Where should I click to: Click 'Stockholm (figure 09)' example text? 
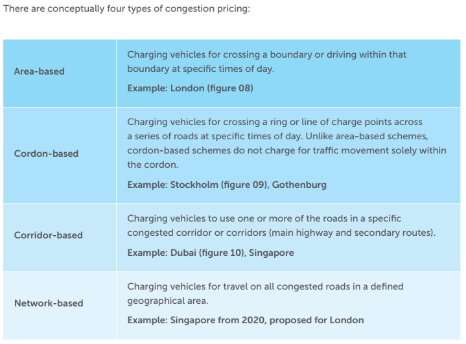pyautogui.click(x=220, y=185)
